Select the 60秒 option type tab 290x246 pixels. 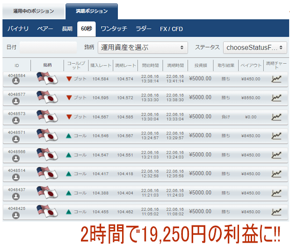[87, 29]
